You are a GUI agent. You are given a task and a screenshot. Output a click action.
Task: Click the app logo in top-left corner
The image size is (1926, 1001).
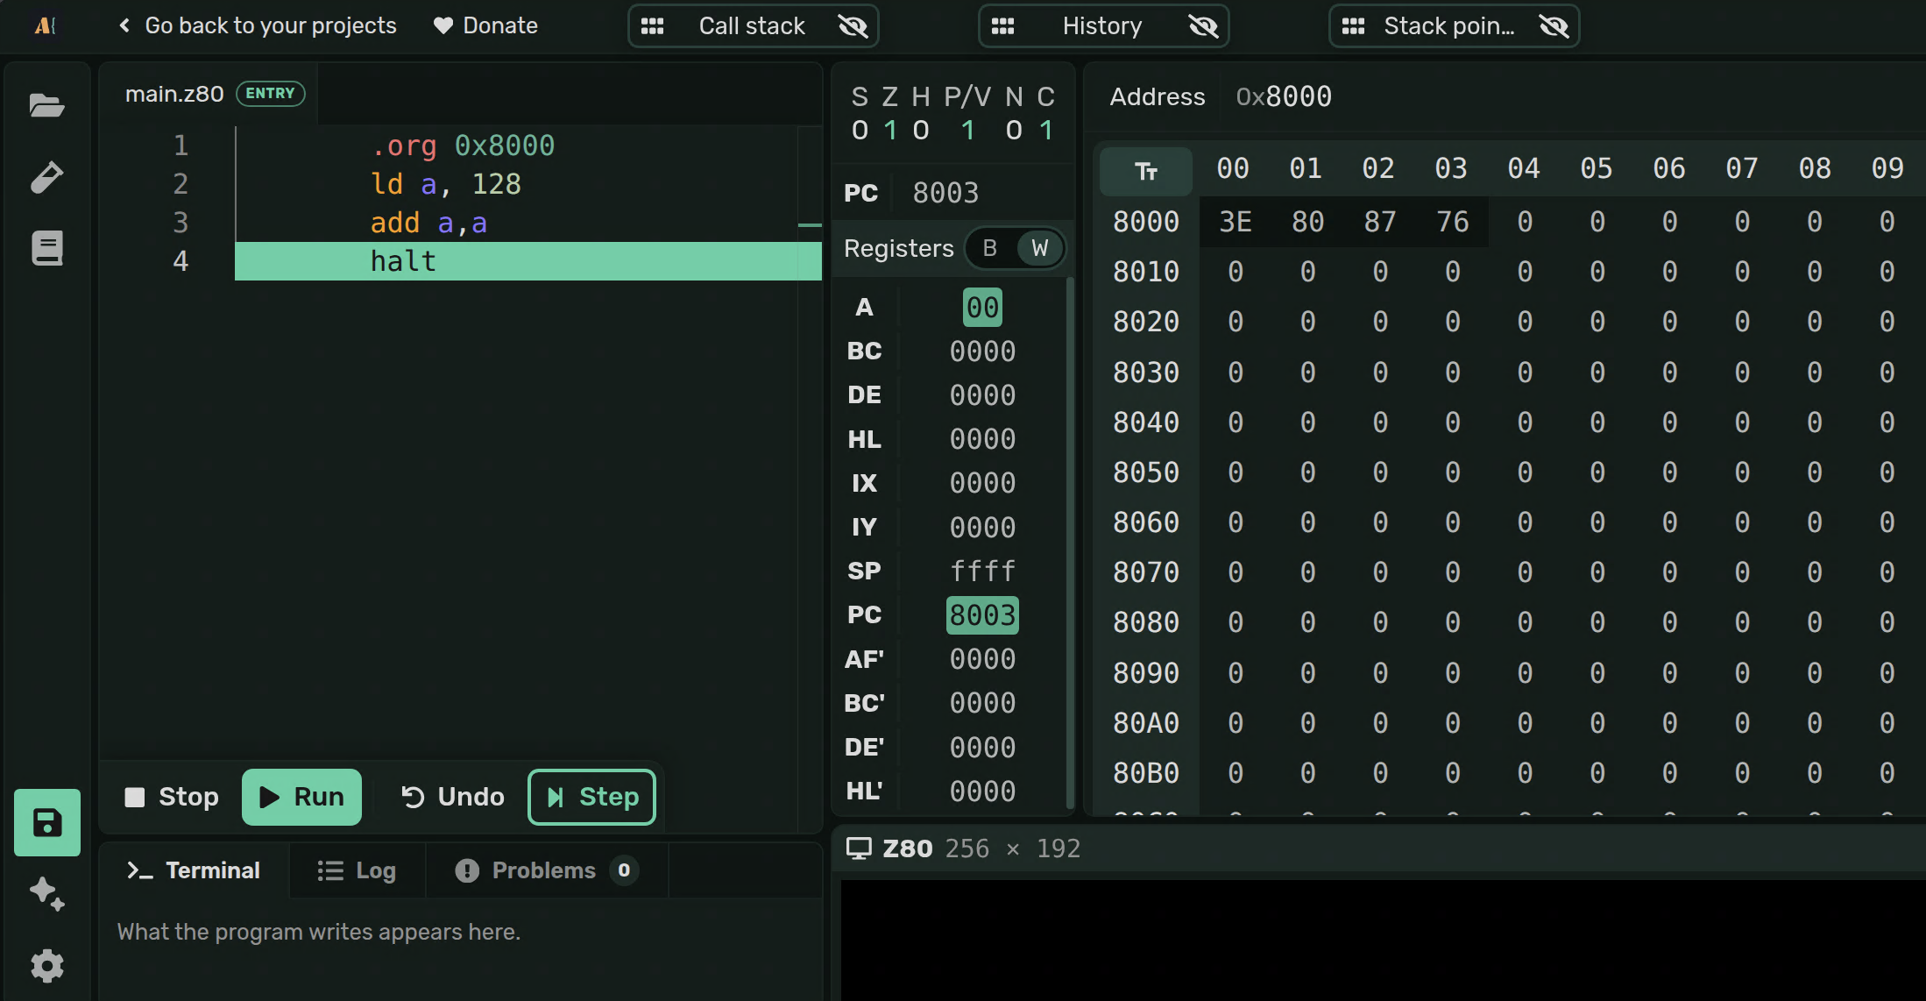(45, 25)
